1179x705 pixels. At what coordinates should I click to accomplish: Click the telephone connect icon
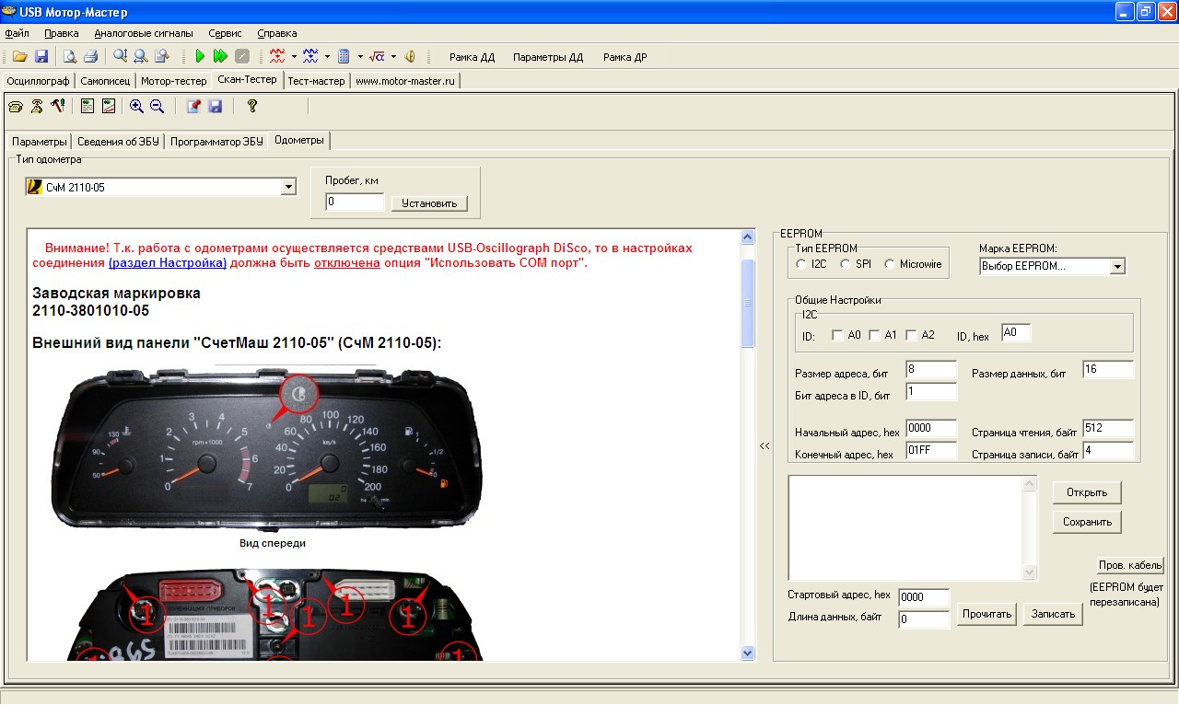click(16, 107)
